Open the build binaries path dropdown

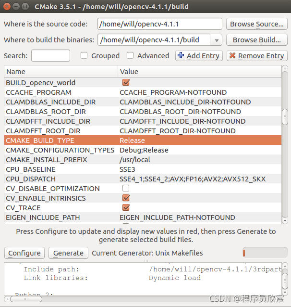coord(217,40)
